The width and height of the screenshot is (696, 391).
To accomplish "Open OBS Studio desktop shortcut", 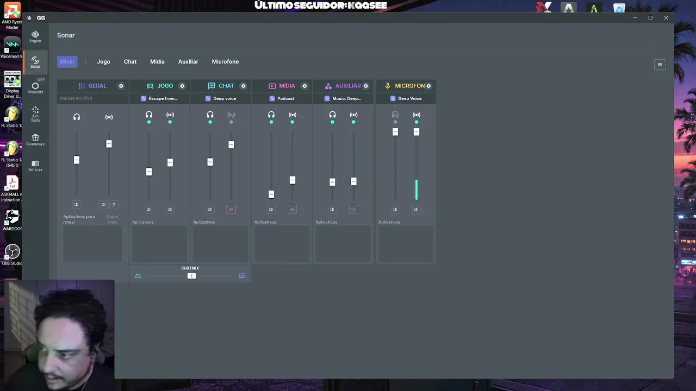I will [12, 254].
